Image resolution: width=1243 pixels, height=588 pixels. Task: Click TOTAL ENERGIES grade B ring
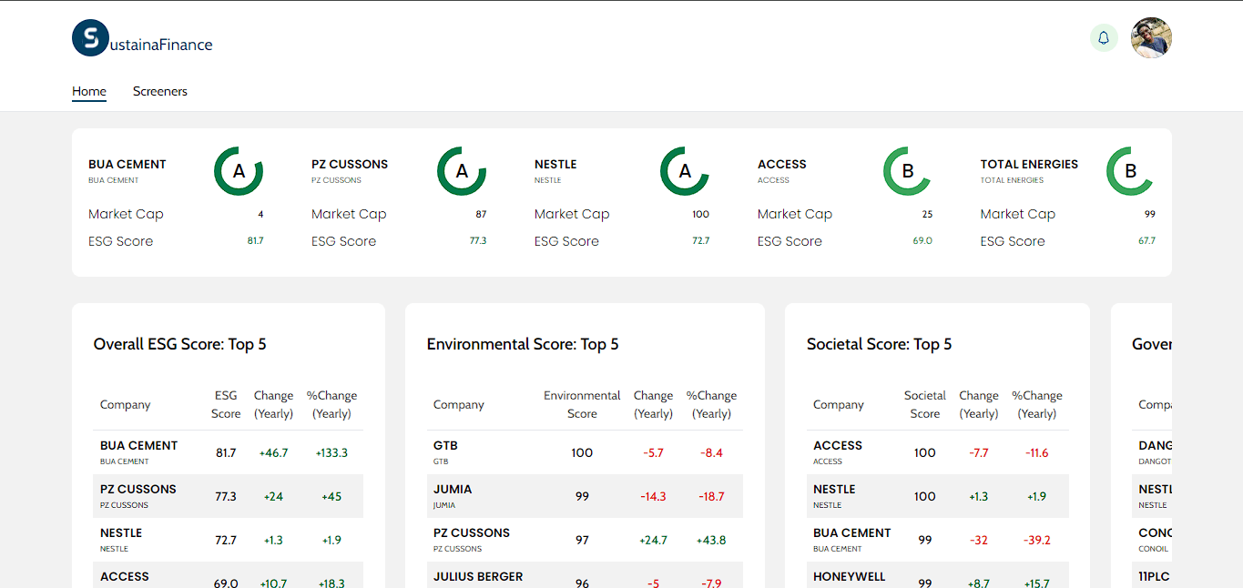[1131, 171]
